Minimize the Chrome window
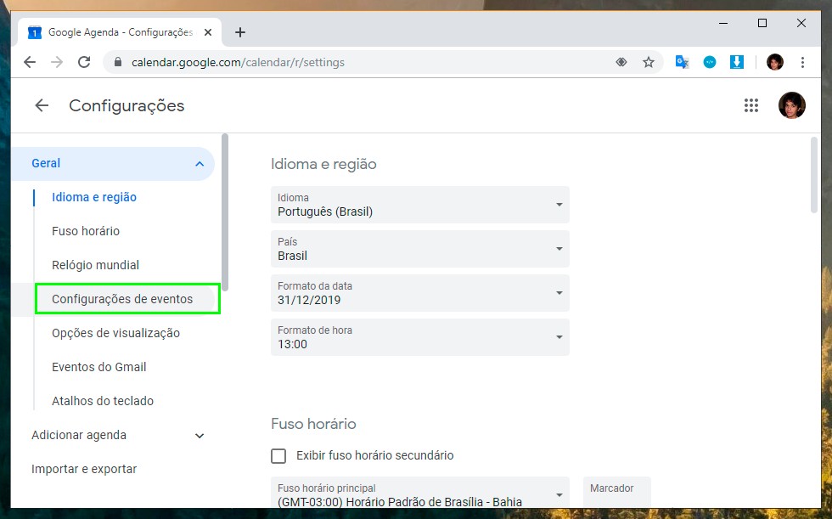This screenshot has height=519, width=832. (x=722, y=23)
